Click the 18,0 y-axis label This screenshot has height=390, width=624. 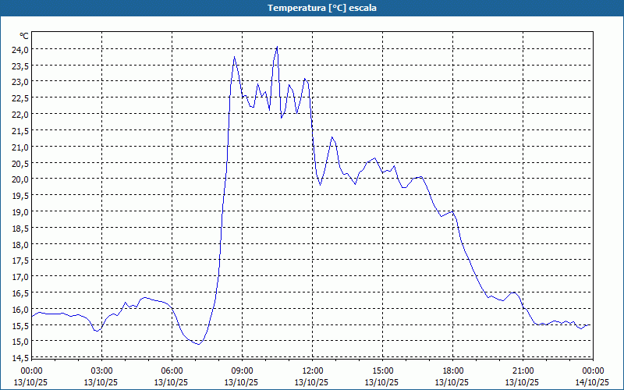click(x=20, y=244)
